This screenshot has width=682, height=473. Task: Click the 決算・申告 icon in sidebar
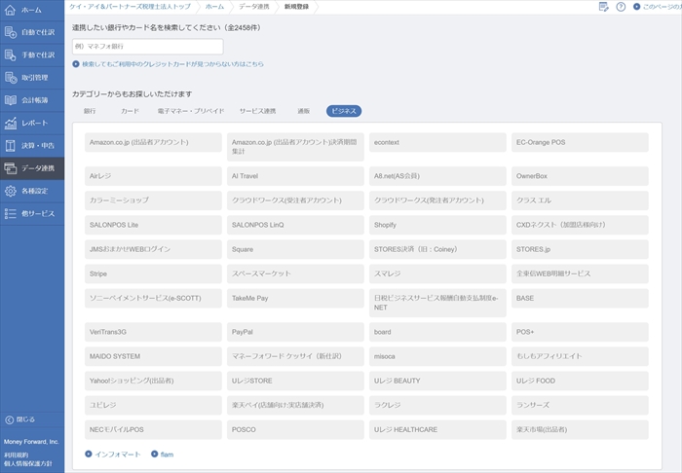(x=11, y=146)
